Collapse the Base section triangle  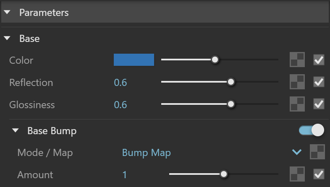pyautogui.click(x=7, y=38)
